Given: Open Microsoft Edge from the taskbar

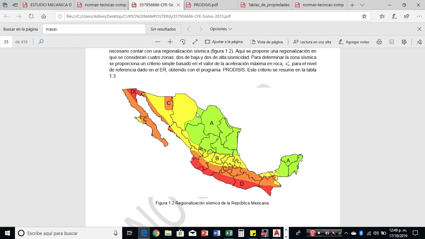Looking at the screenshot, I should pyautogui.click(x=144, y=233).
